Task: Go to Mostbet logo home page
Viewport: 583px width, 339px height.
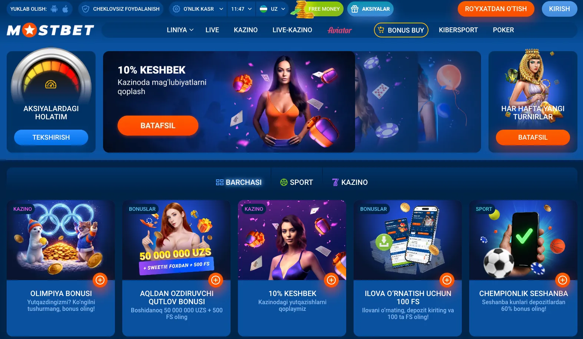Action: (x=50, y=30)
